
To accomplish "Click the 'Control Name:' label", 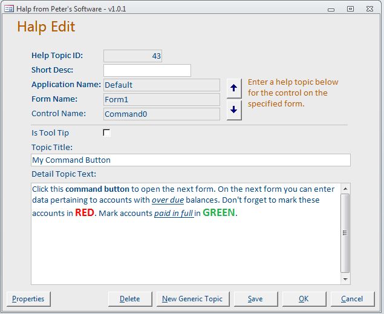I will click(59, 113).
